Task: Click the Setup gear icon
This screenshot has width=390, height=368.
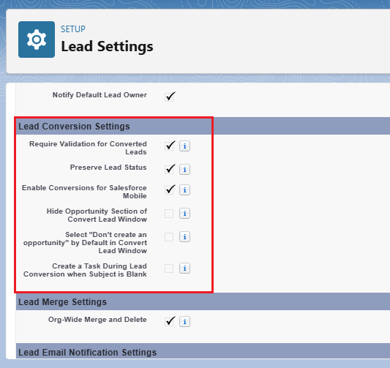Action: (37, 40)
